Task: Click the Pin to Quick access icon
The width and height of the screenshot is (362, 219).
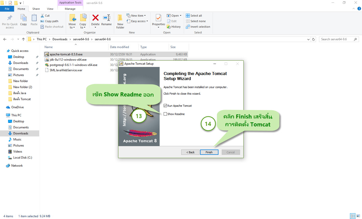Action: coord(10,18)
